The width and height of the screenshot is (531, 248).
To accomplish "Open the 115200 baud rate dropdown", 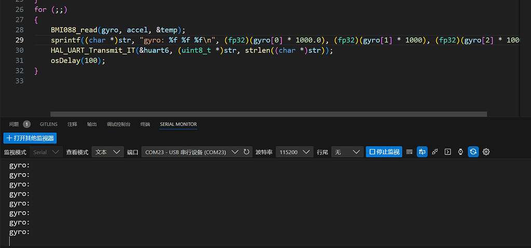I will tap(294, 152).
